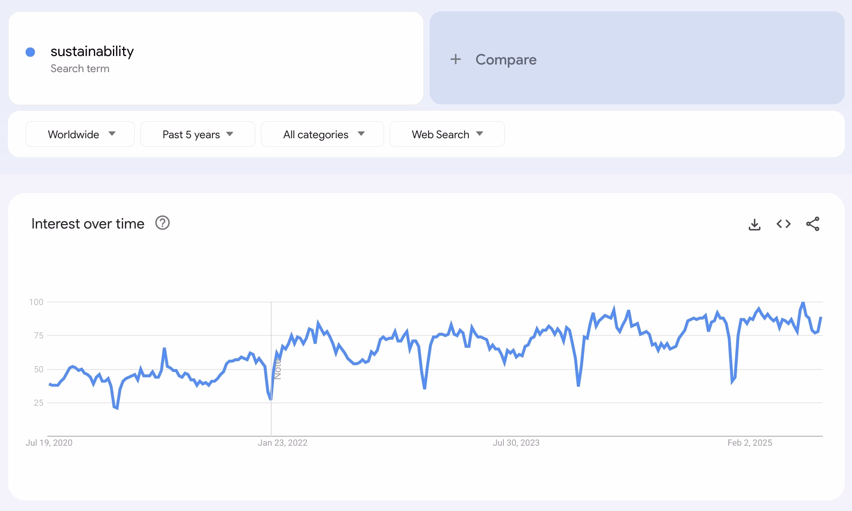The width and height of the screenshot is (852, 511).
Task: Open the Web Search type dropdown
Action: (447, 134)
